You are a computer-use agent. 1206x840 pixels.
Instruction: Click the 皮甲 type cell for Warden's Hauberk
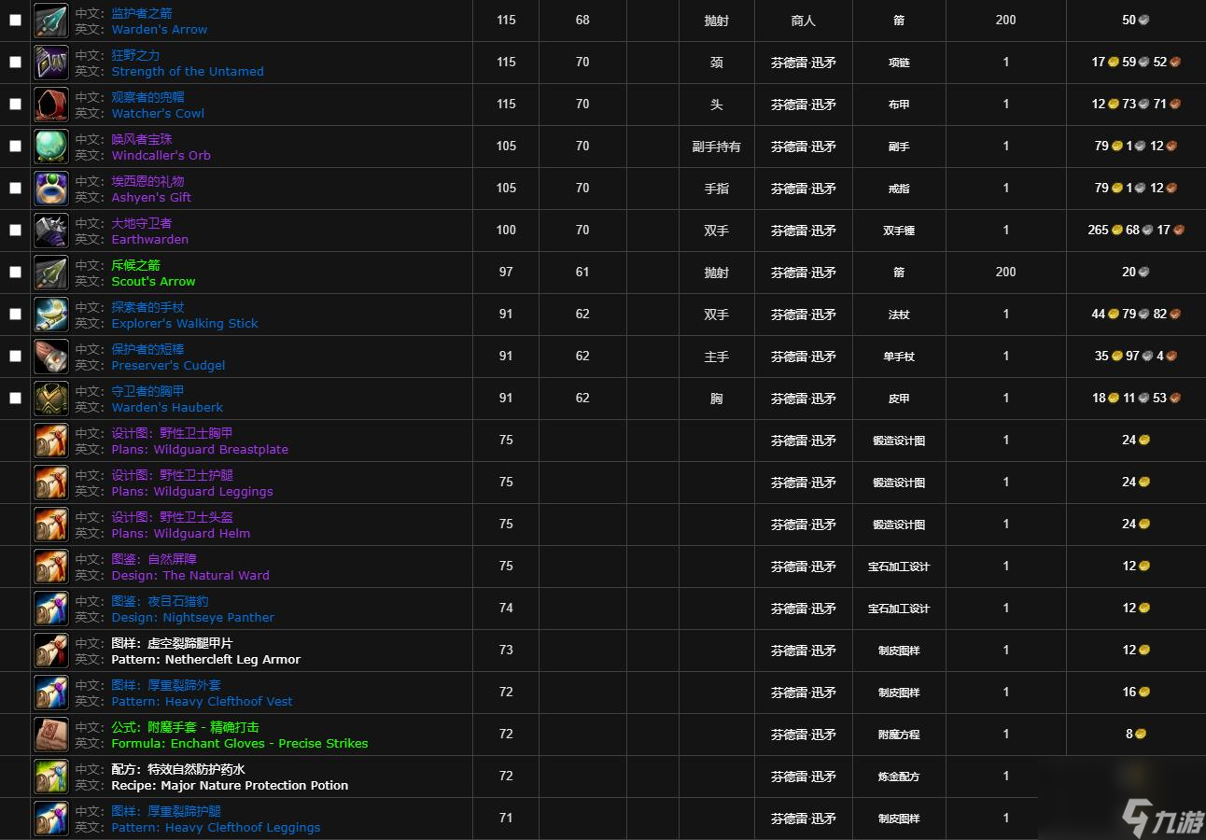899,399
